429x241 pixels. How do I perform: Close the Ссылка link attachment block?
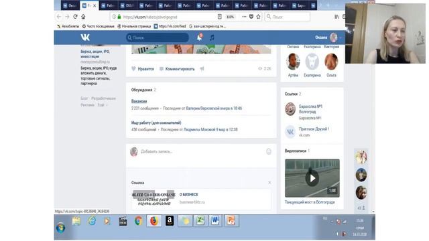point(269,183)
